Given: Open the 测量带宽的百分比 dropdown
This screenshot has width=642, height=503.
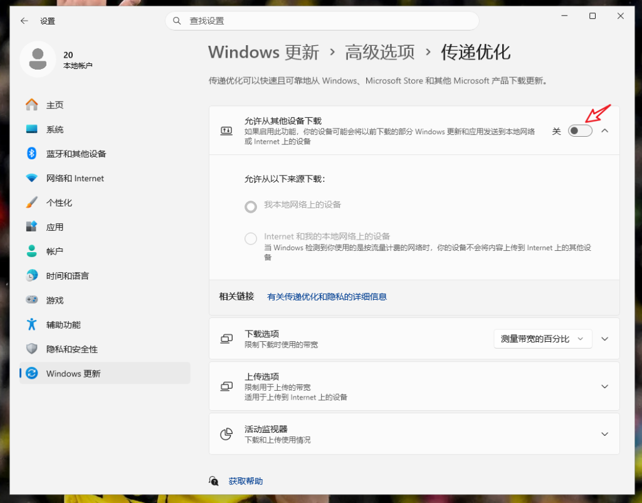Looking at the screenshot, I should (x=542, y=339).
